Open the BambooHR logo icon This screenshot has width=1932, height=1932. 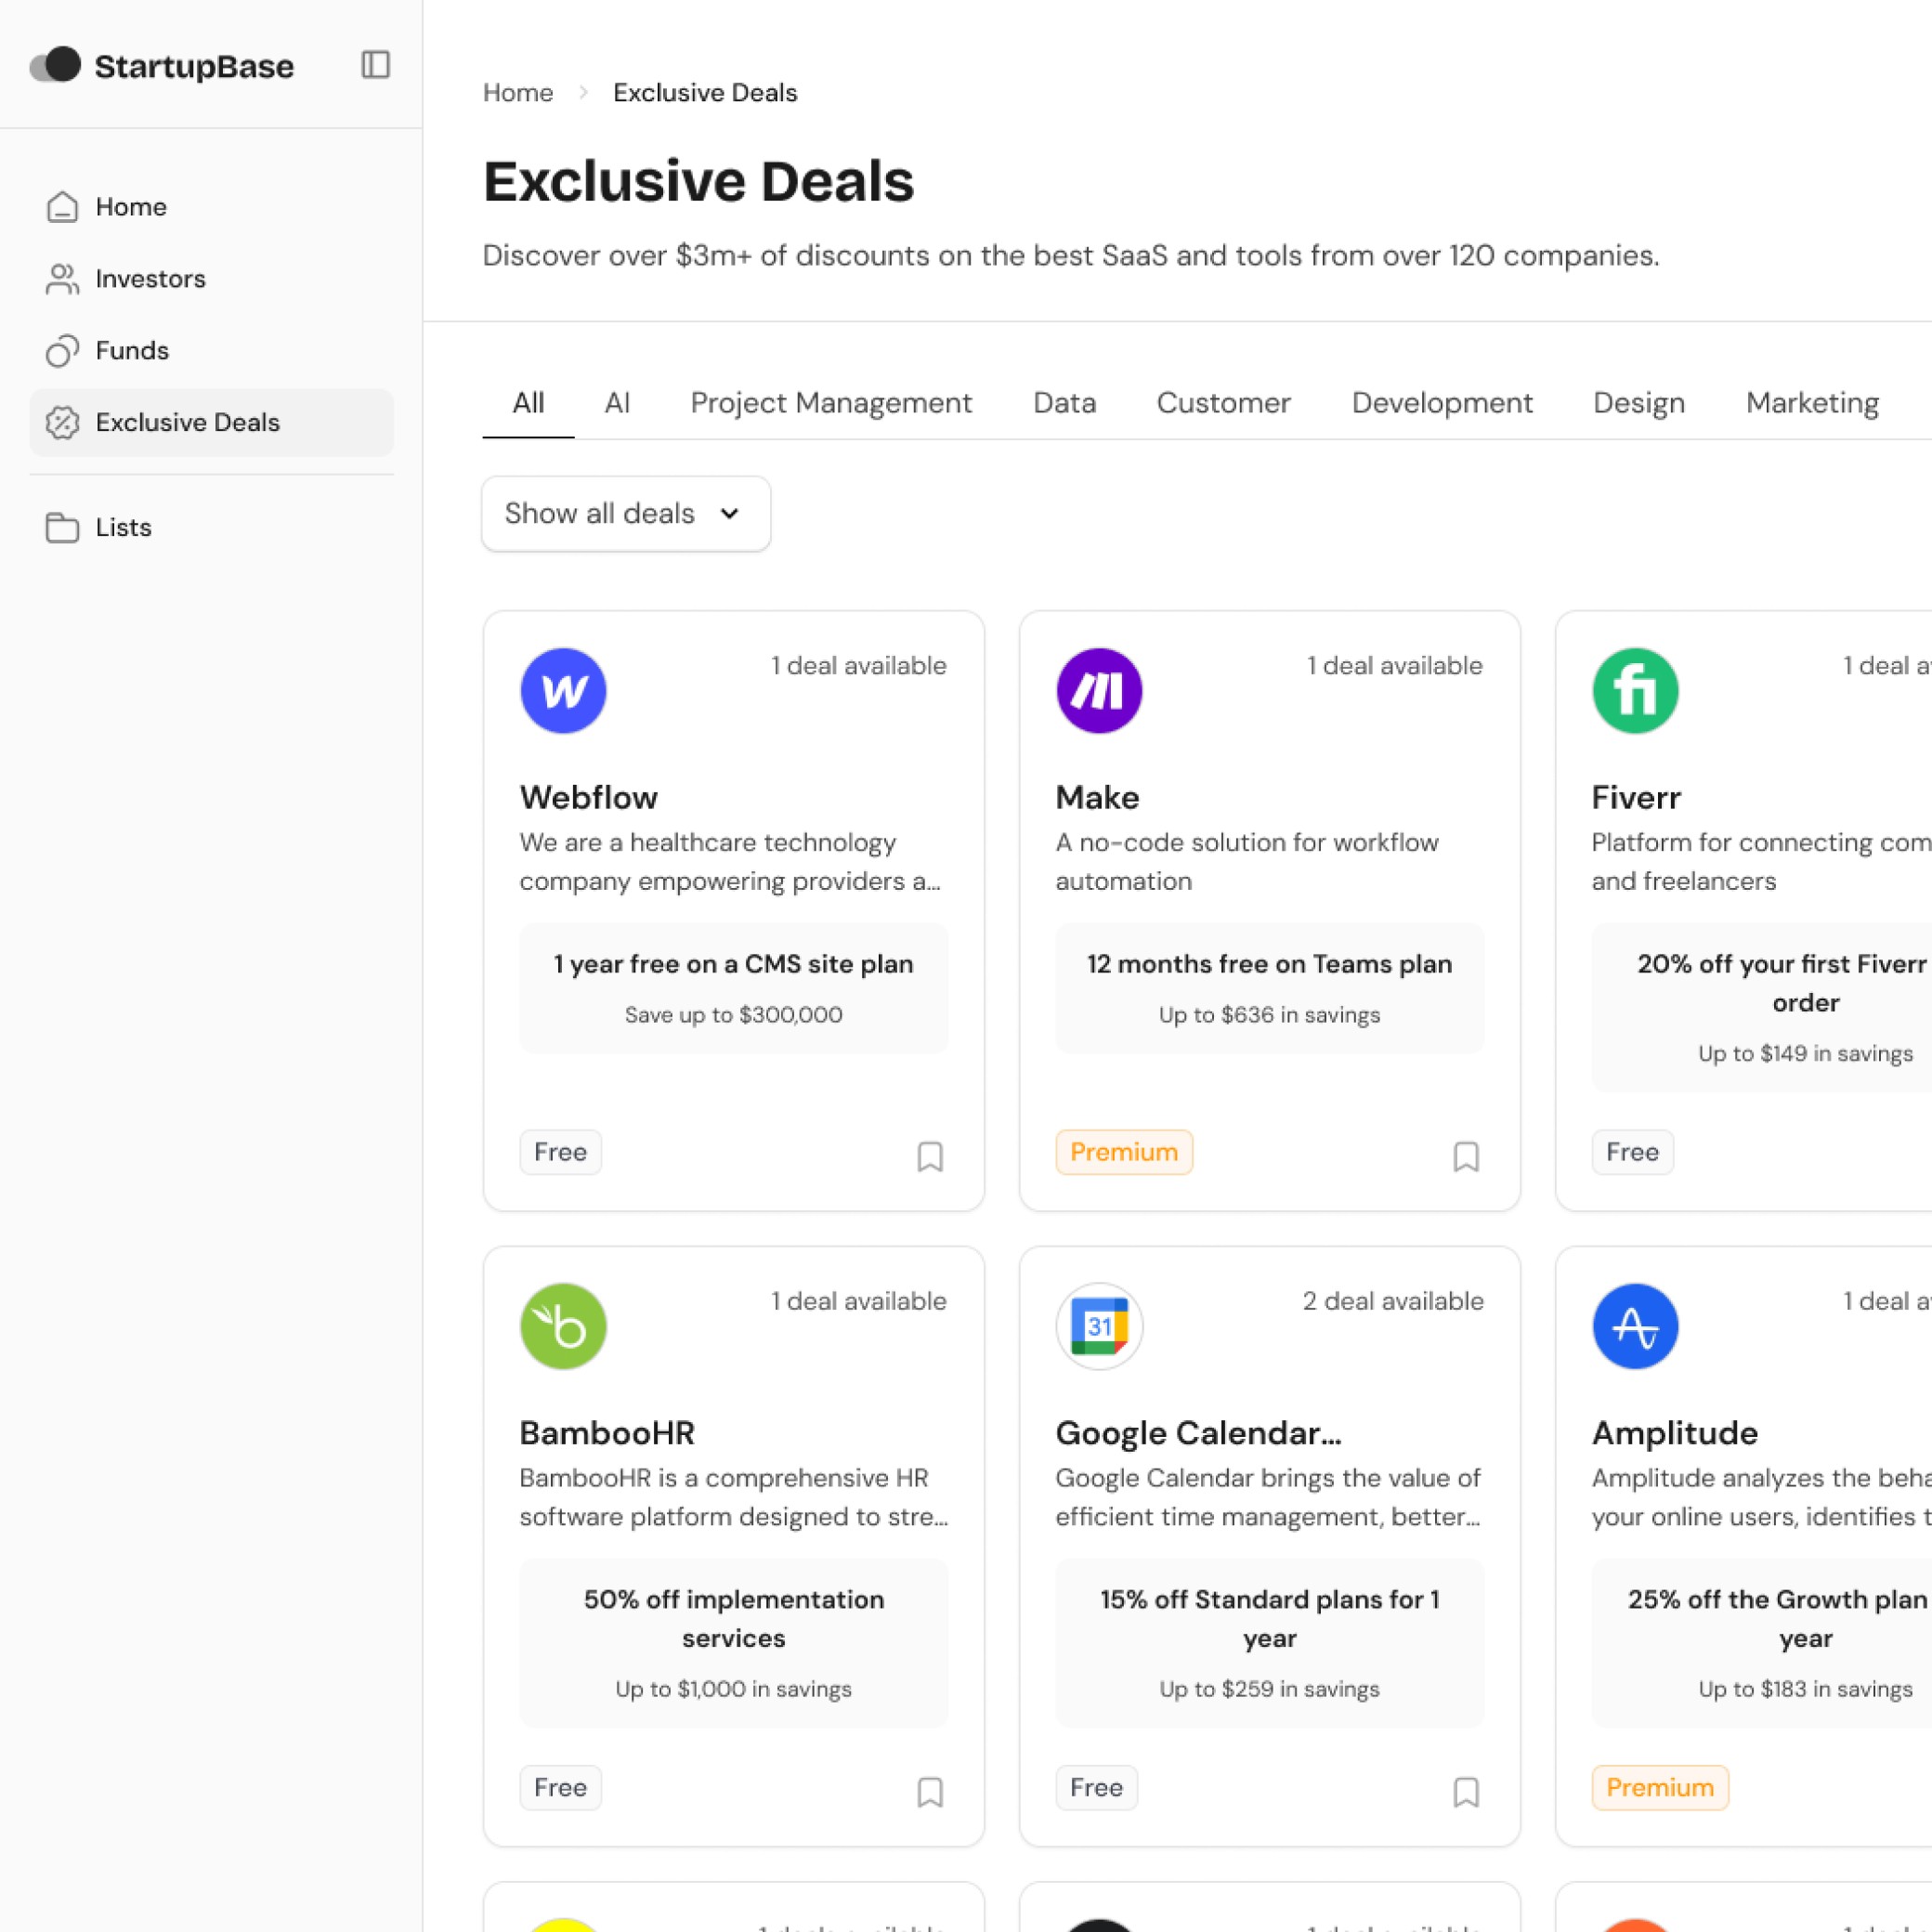point(563,1326)
